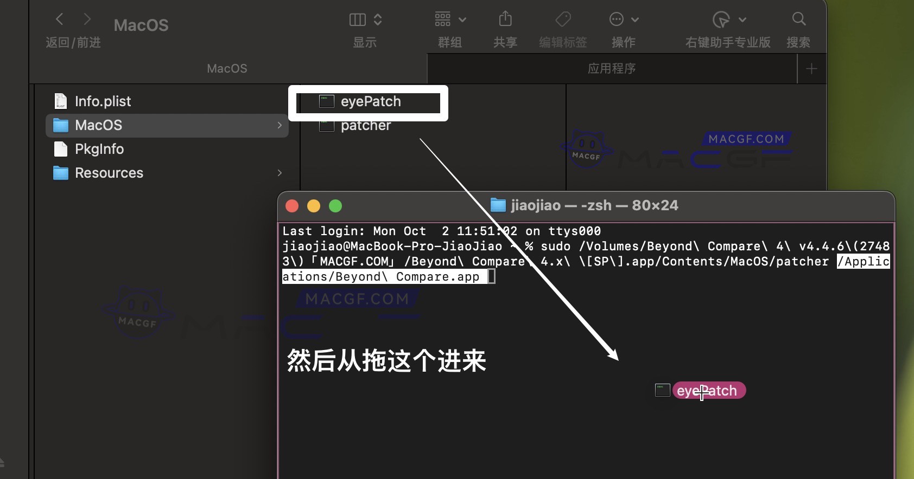Open the Action (操作) ellipsis menu

click(617, 20)
